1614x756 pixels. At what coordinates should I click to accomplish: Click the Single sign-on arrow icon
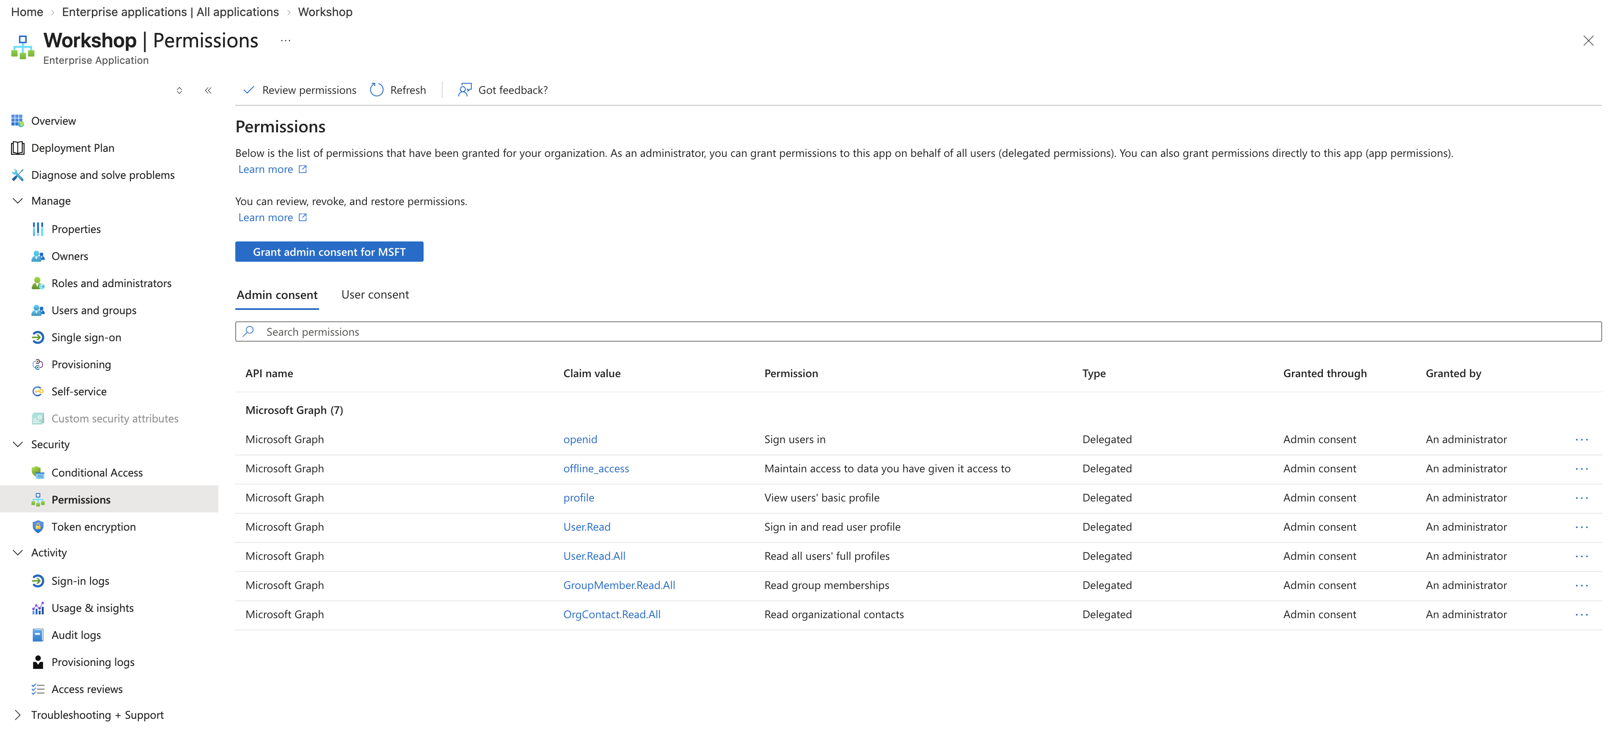(x=38, y=337)
